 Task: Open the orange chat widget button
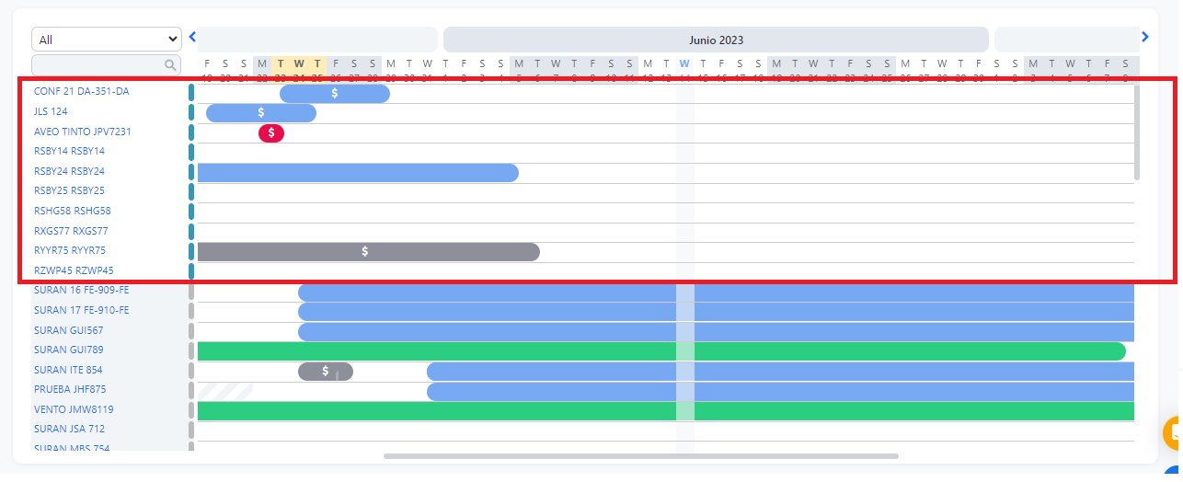coord(1173,432)
